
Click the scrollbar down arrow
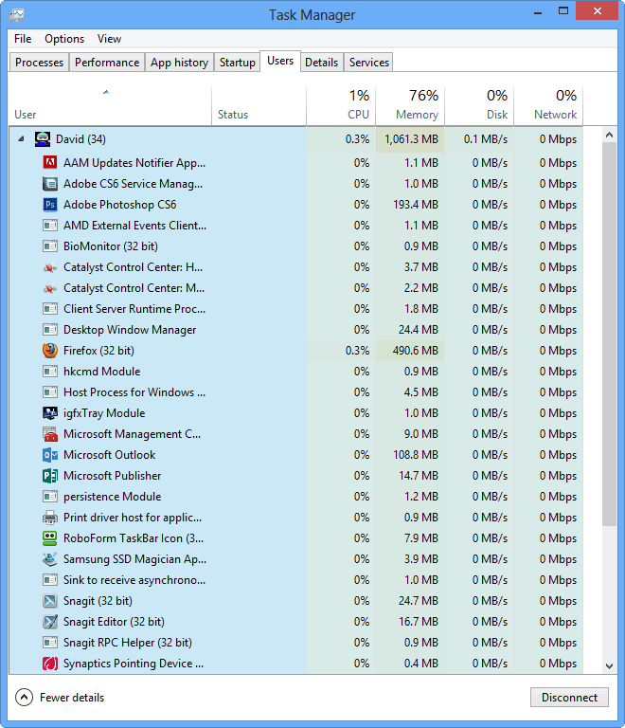click(609, 665)
